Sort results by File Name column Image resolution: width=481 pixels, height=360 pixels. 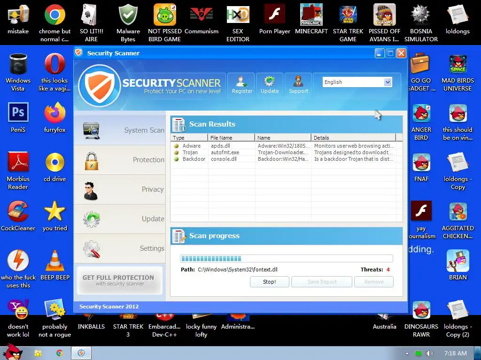[x=231, y=138]
